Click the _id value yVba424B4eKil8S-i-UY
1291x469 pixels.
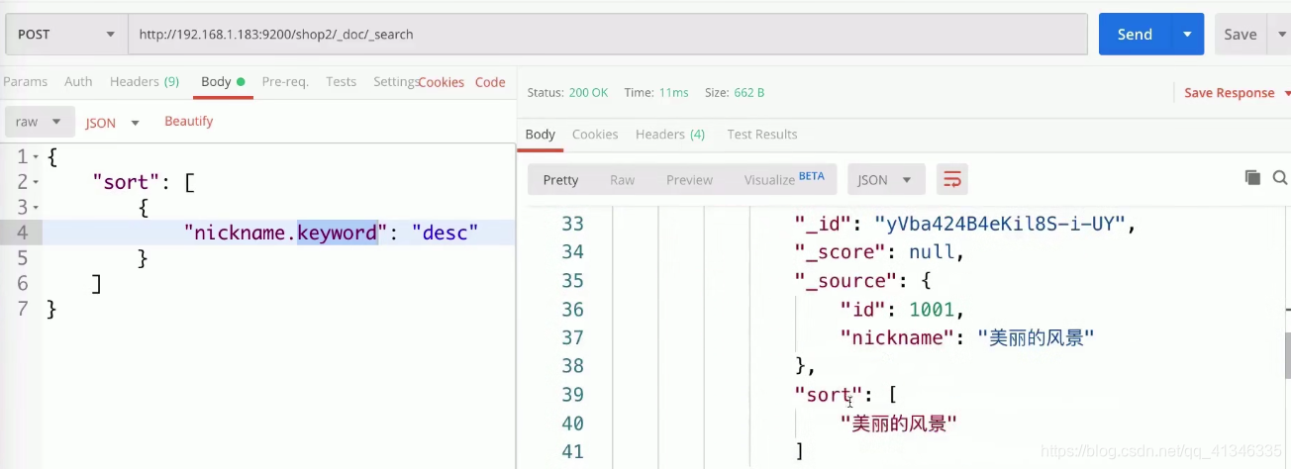[x=1000, y=224]
